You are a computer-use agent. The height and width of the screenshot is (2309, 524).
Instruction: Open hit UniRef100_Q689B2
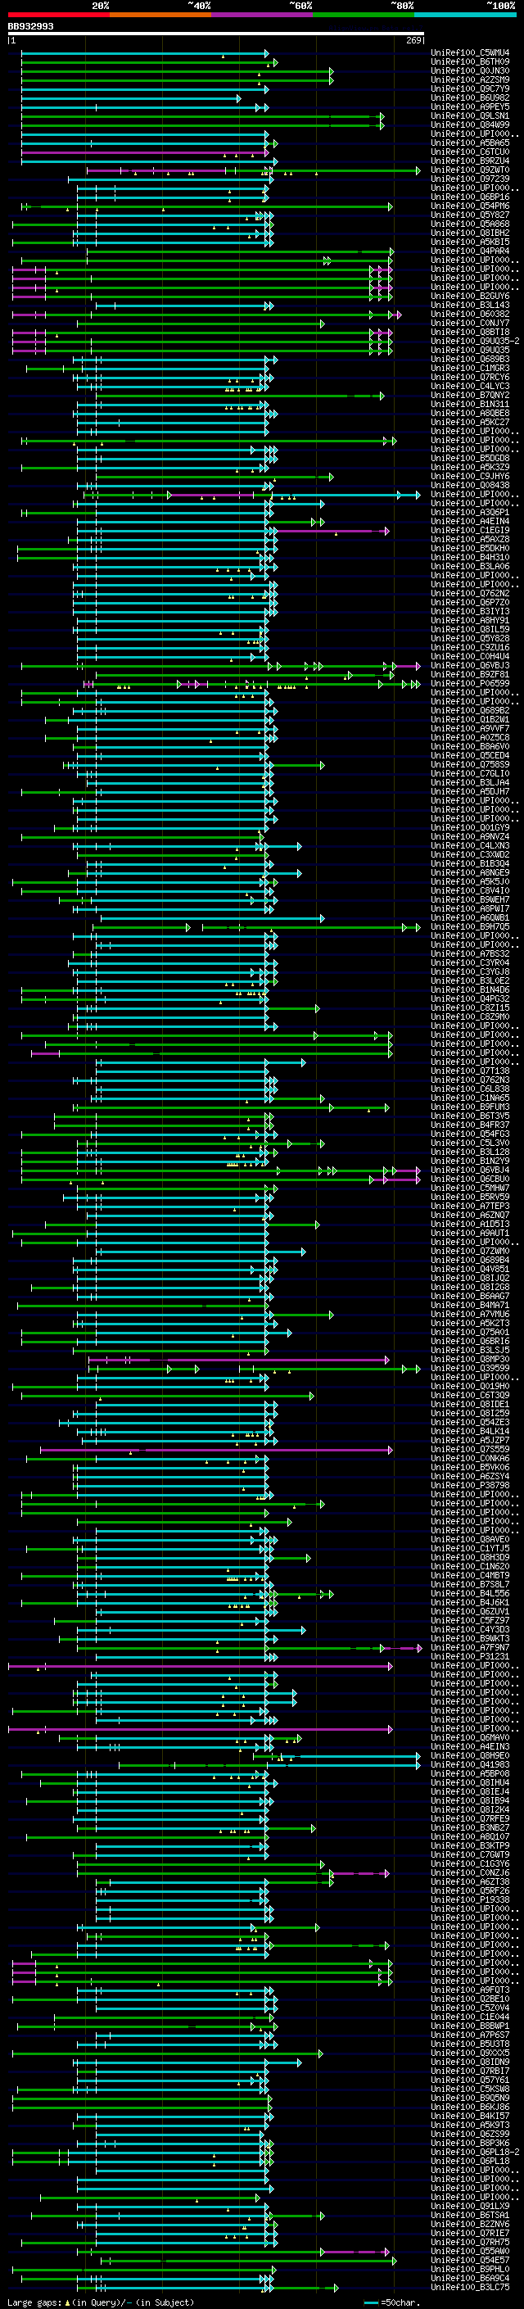pos(469,711)
